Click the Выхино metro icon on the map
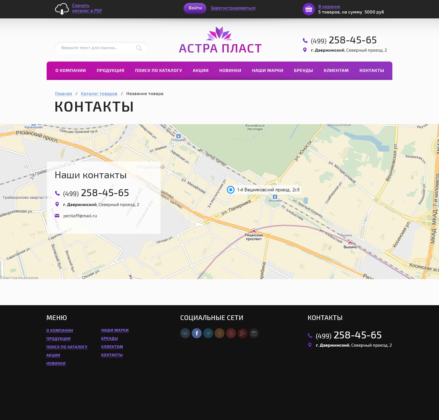This screenshot has width=439, height=420. point(350,242)
